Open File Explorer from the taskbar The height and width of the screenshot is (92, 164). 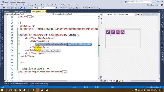15,90
